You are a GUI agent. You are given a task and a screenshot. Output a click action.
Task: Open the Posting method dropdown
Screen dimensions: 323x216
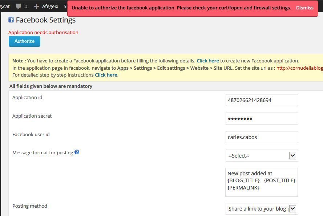tap(262, 209)
